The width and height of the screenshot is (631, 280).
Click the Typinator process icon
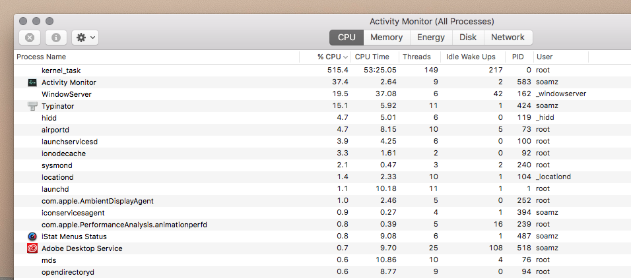click(x=32, y=106)
